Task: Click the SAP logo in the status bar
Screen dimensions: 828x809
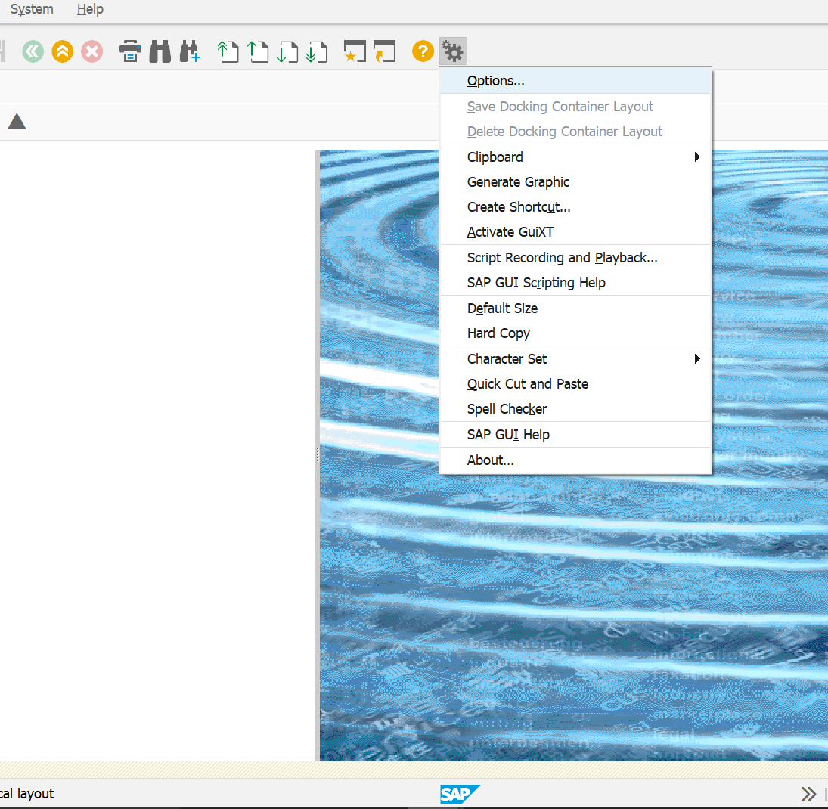Action: point(460,795)
